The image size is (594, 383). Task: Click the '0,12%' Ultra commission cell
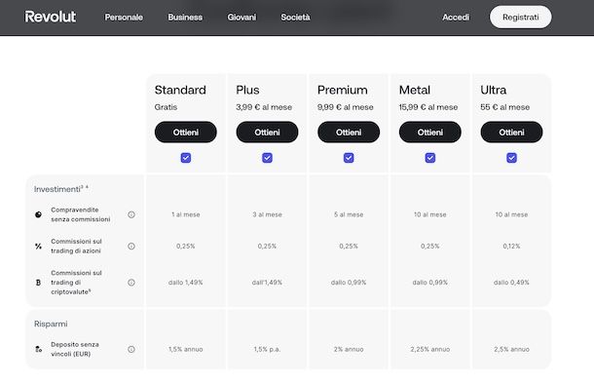[511, 247]
